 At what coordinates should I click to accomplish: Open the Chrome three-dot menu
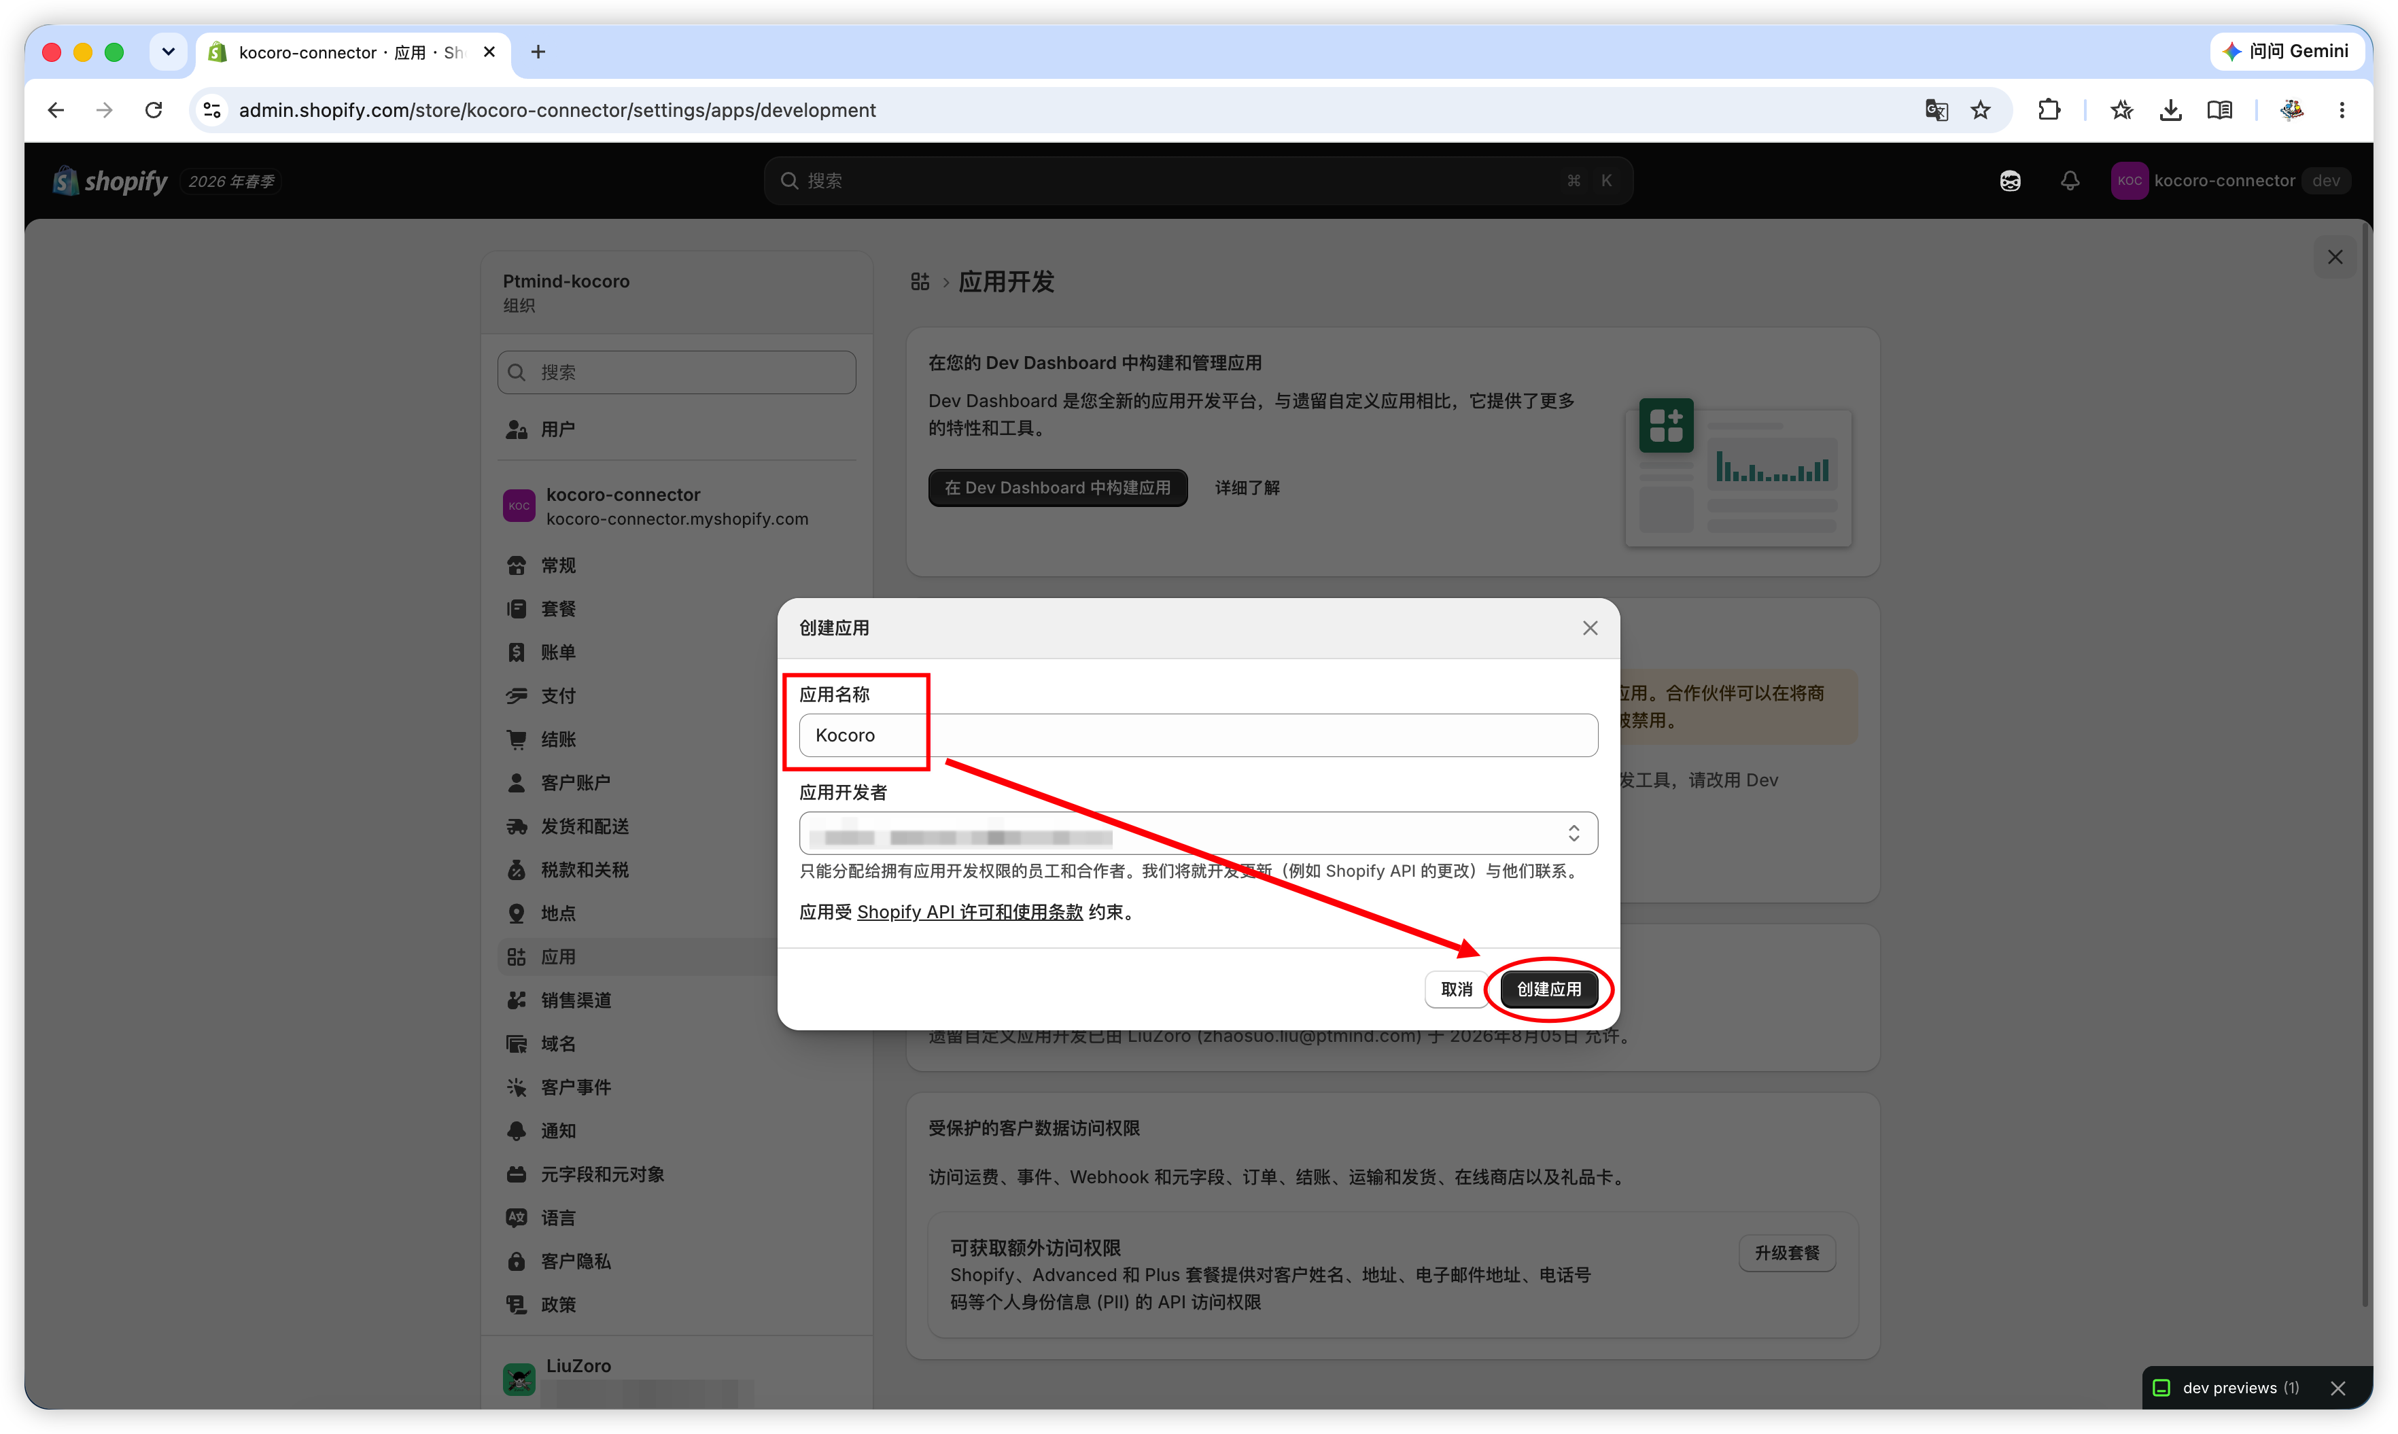pyautogui.click(x=2342, y=110)
